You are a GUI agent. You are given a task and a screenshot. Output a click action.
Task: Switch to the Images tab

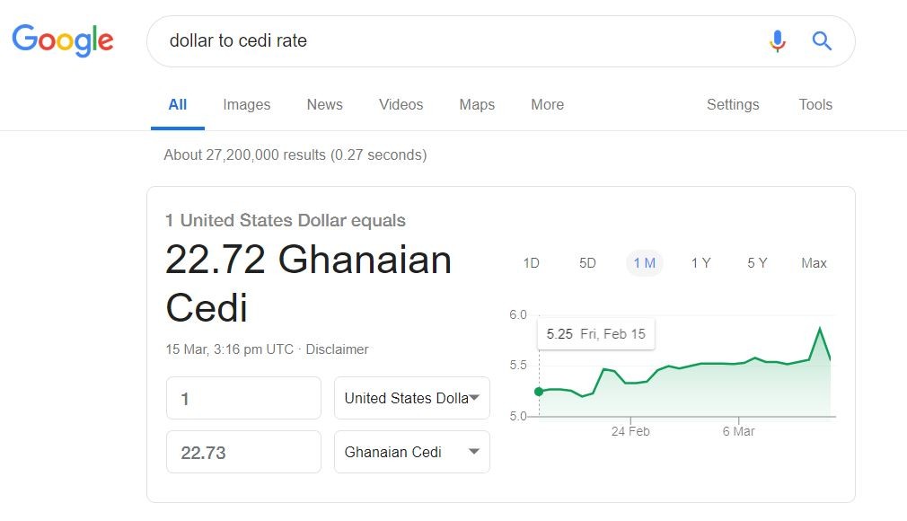point(246,104)
